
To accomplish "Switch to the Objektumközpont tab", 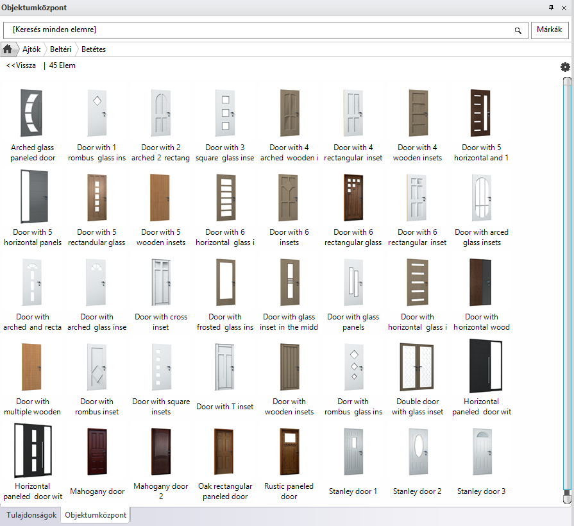I will [96, 515].
